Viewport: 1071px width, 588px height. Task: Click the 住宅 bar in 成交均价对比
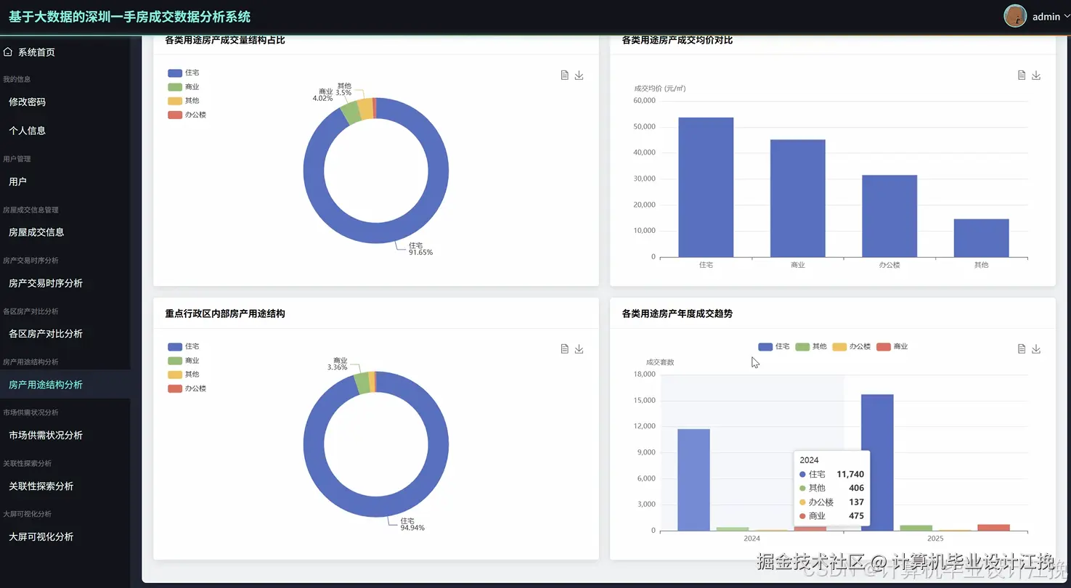(x=706, y=187)
